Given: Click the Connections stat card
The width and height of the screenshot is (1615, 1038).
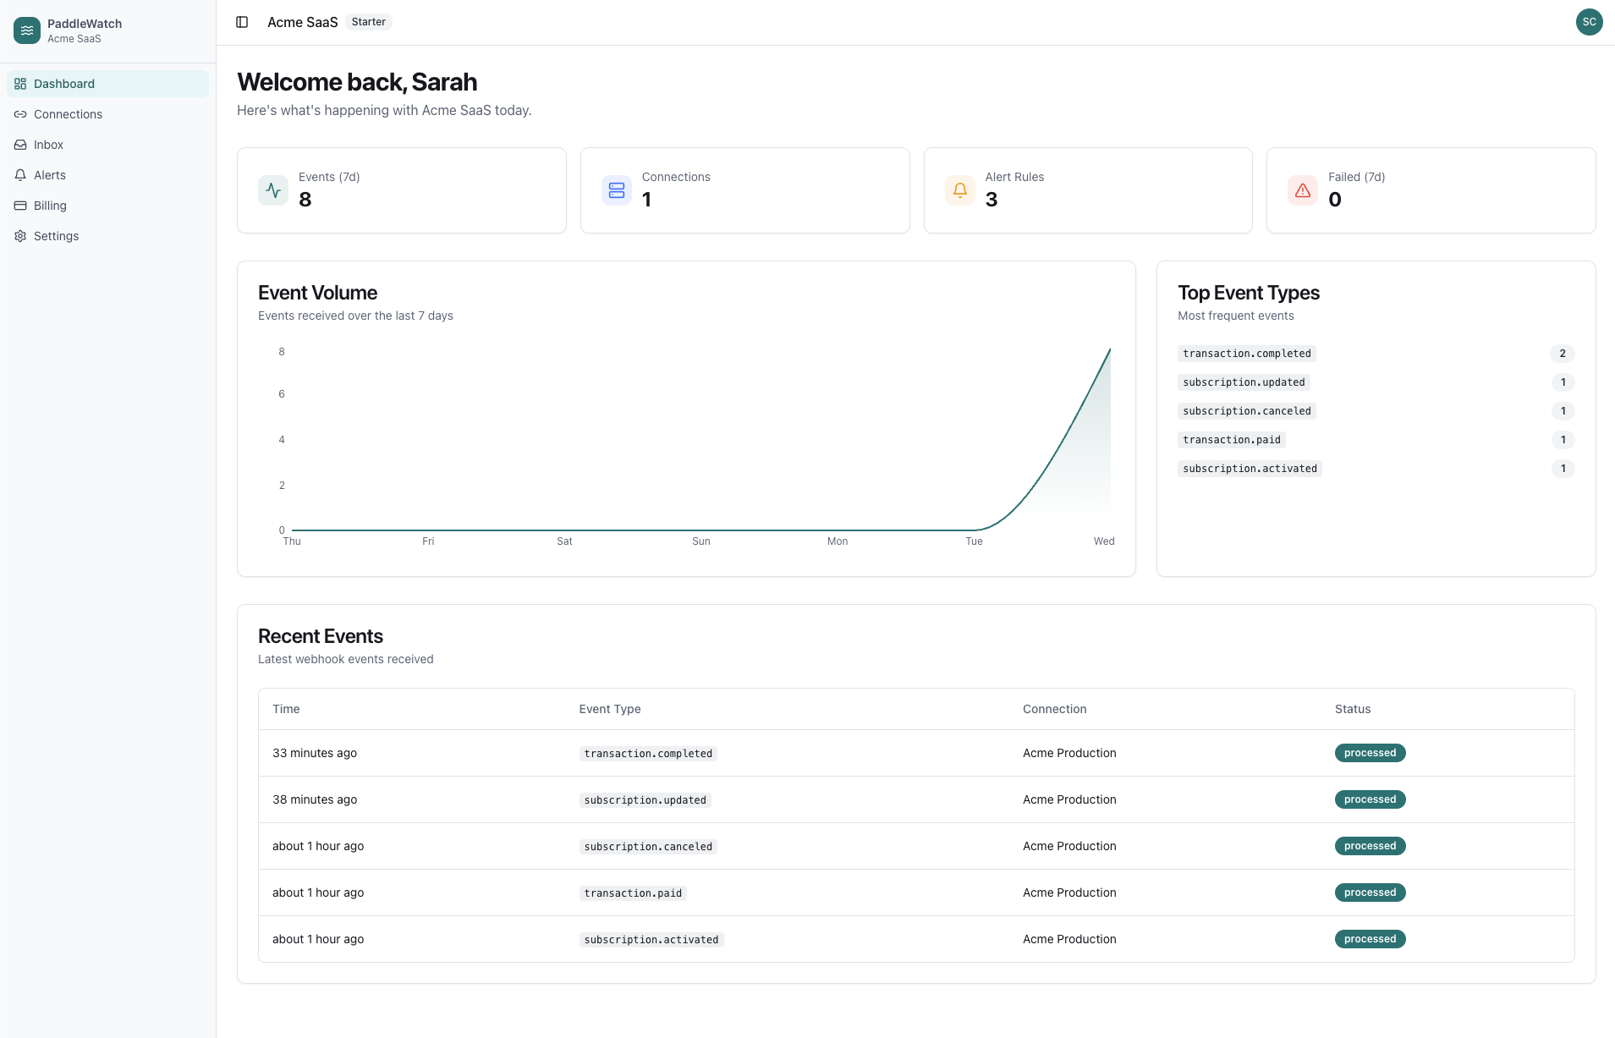Looking at the screenshot, I should coord(744,189).
